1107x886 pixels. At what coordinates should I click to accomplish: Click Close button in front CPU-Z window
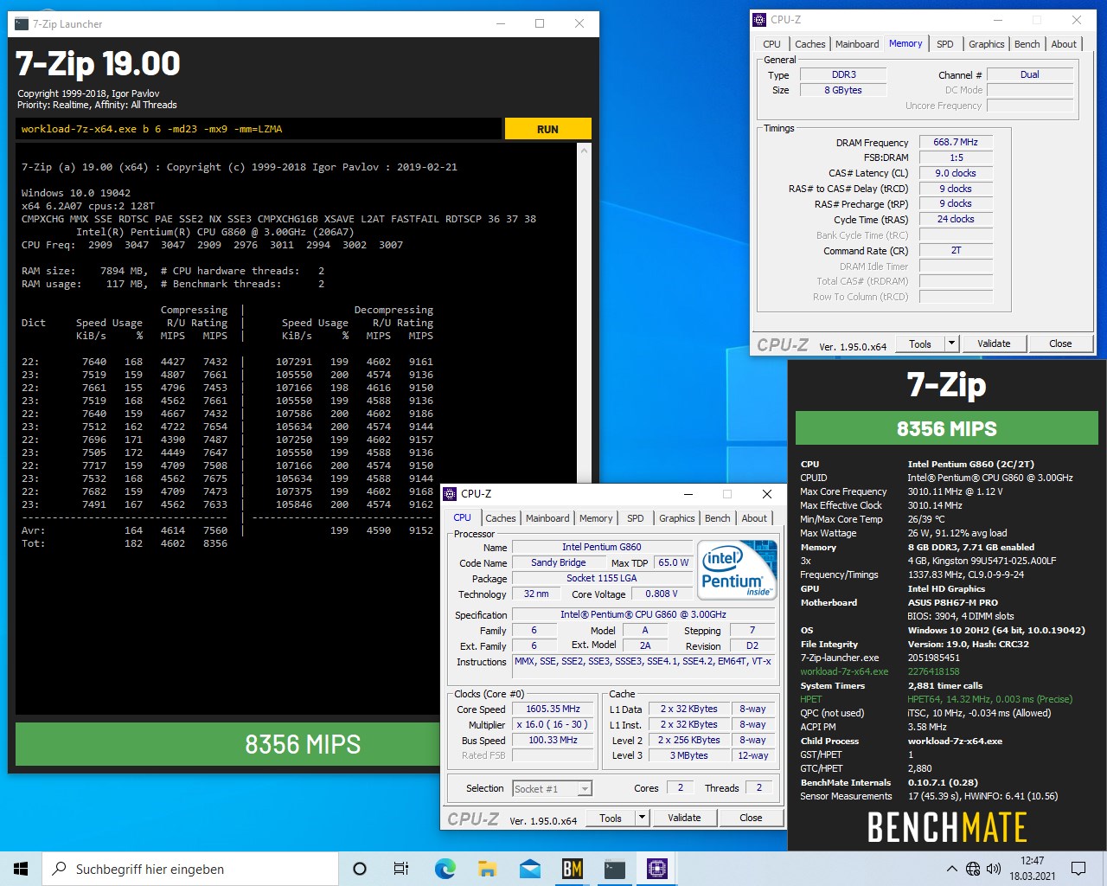coord(751,818)
